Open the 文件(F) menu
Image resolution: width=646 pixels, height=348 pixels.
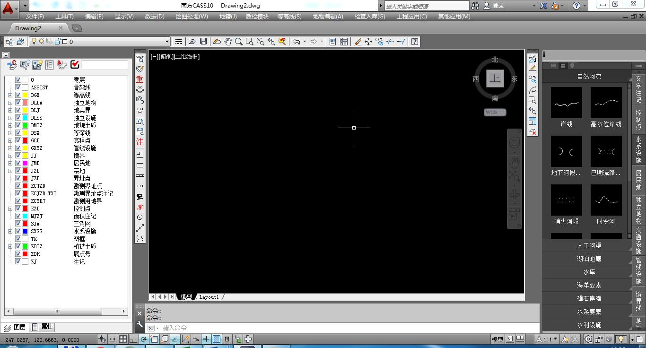pos(35,16)
